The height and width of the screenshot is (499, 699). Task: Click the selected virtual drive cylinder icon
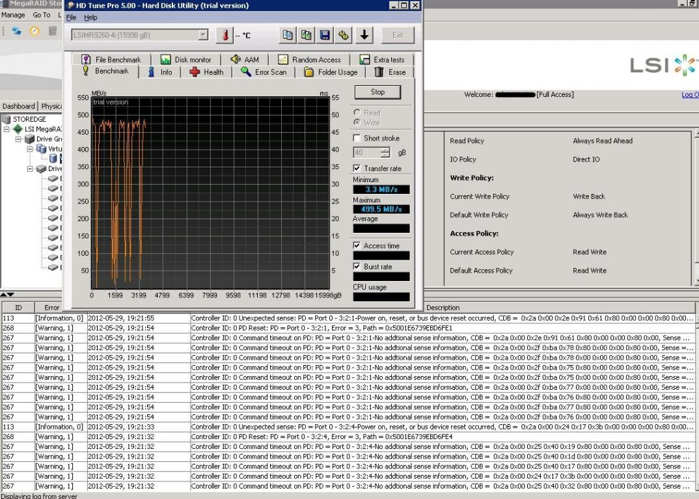click(x=53, y=159)
